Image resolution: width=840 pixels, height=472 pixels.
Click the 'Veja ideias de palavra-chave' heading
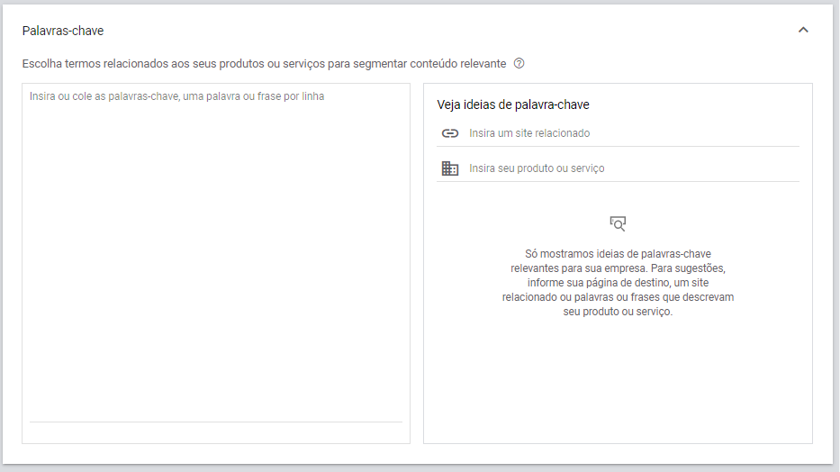512,104
